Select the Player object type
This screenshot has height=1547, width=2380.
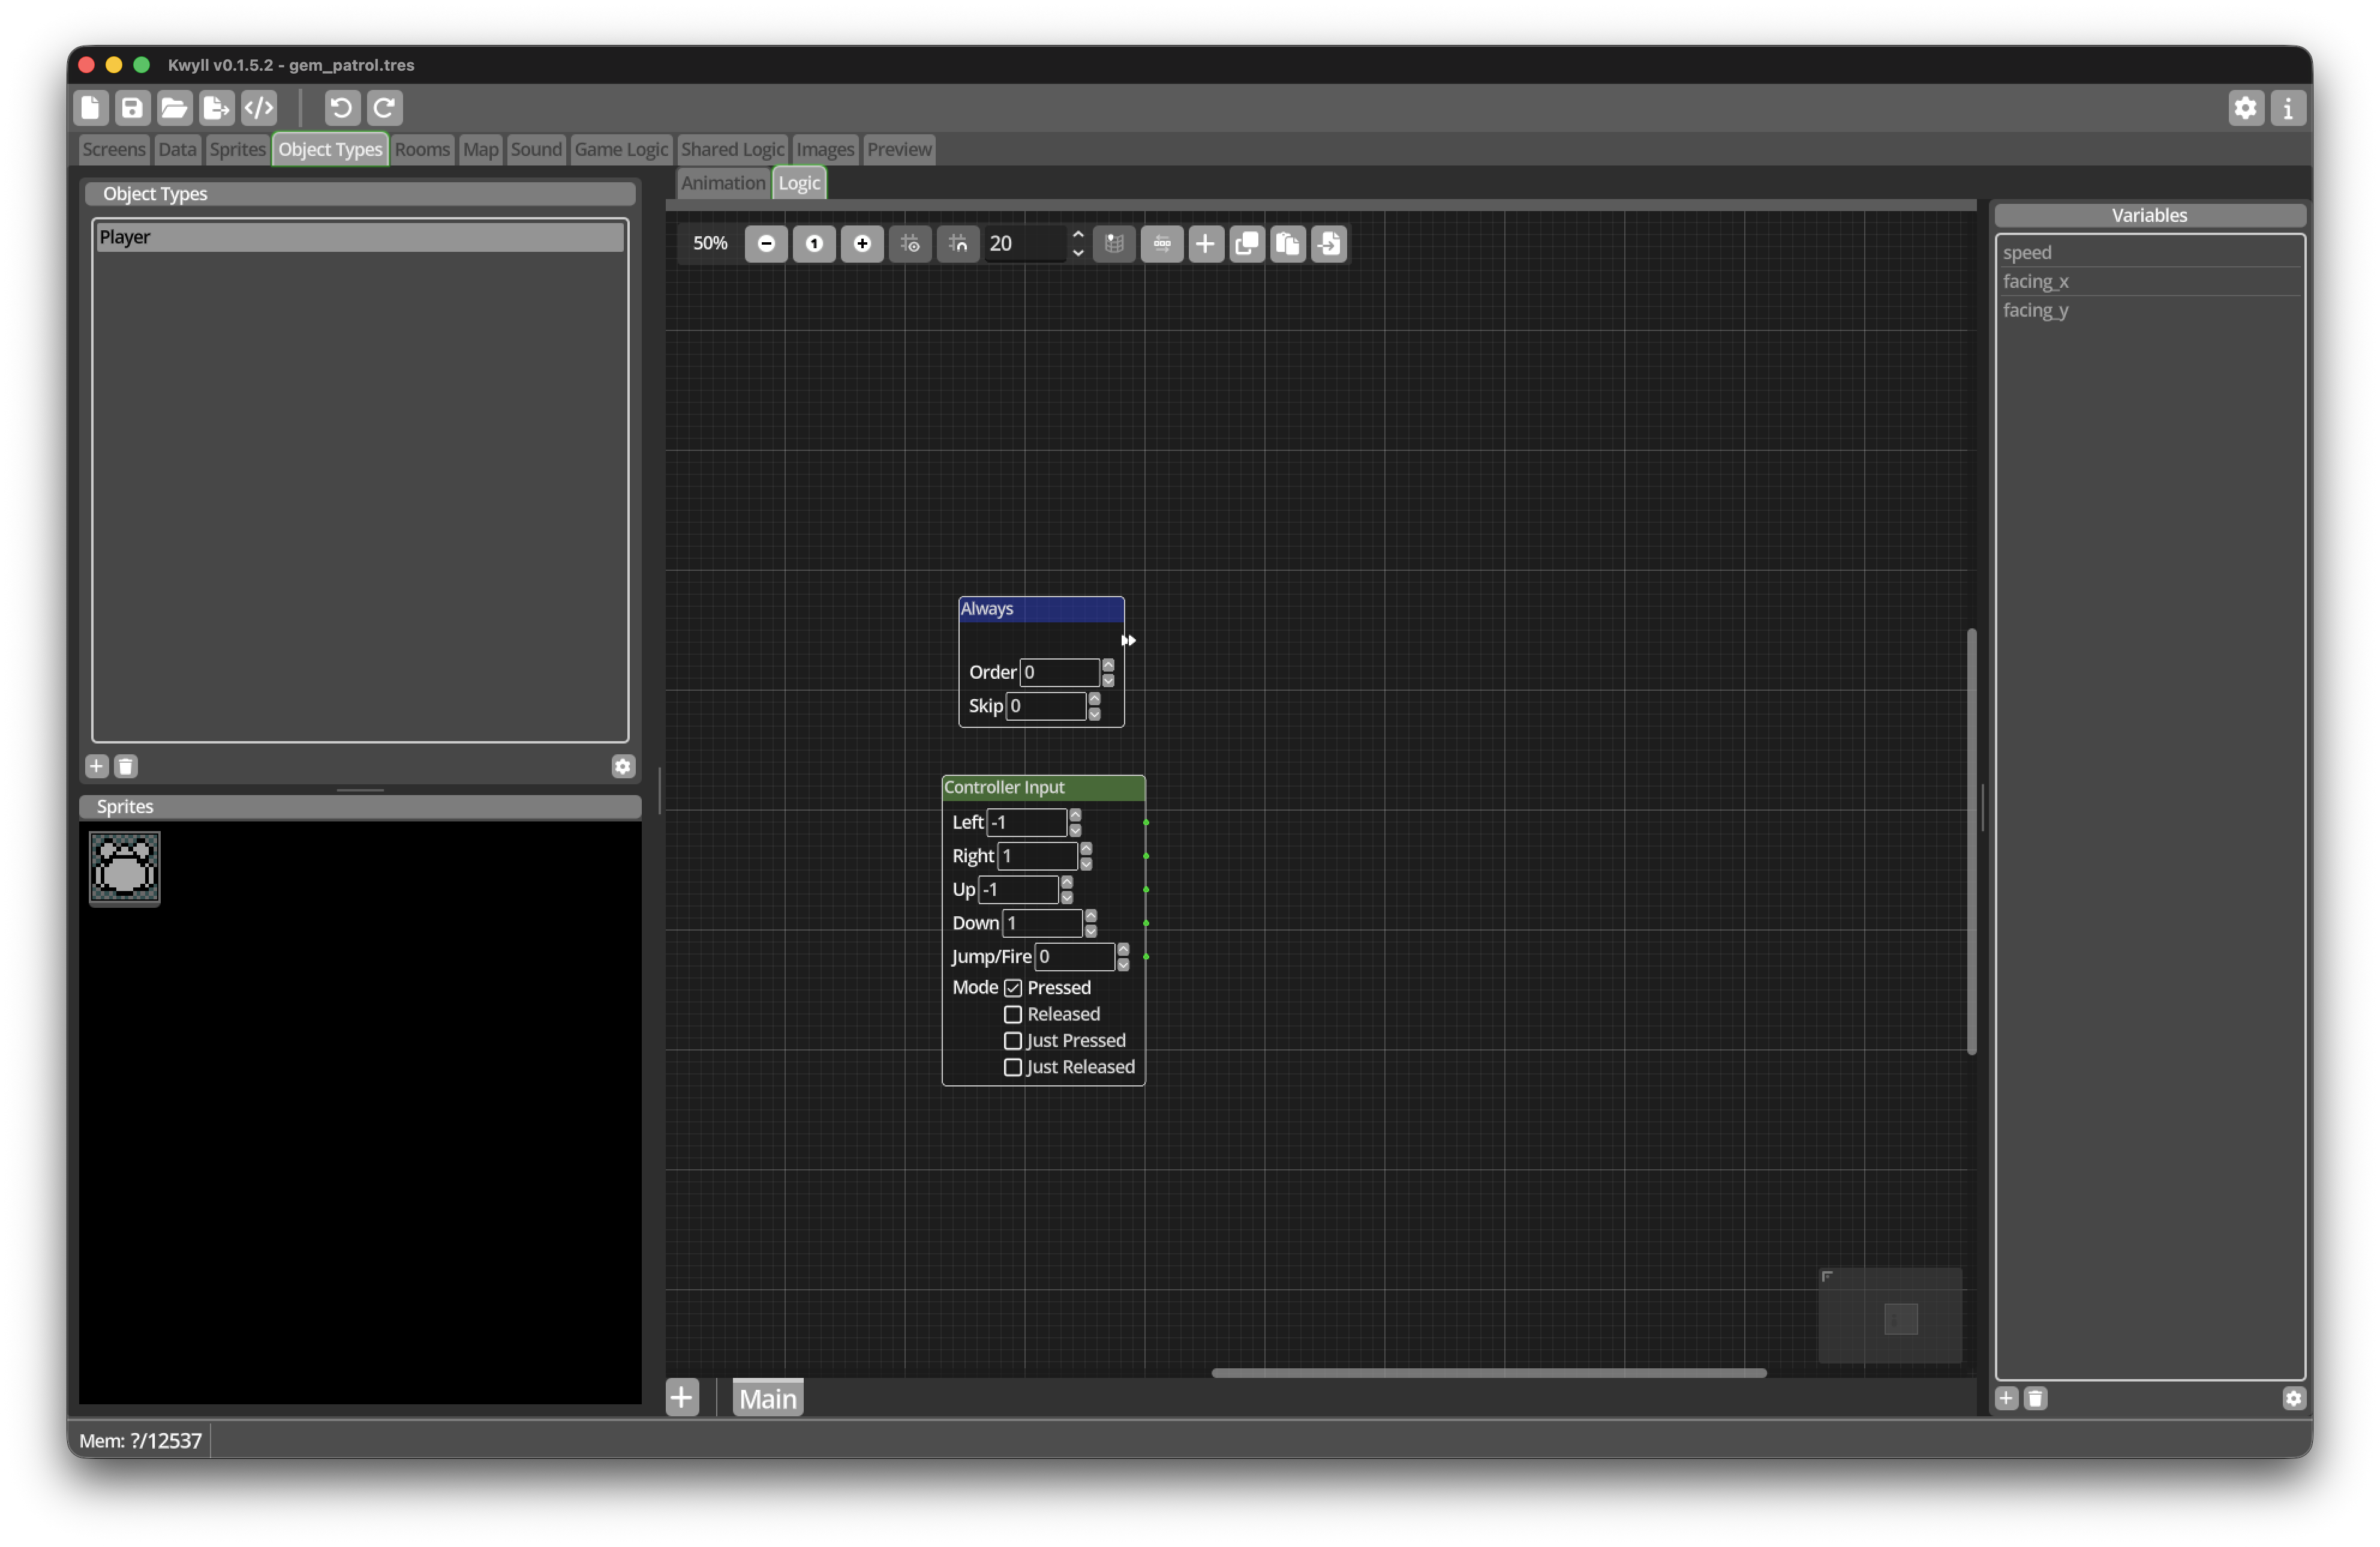tap(360, 237)
